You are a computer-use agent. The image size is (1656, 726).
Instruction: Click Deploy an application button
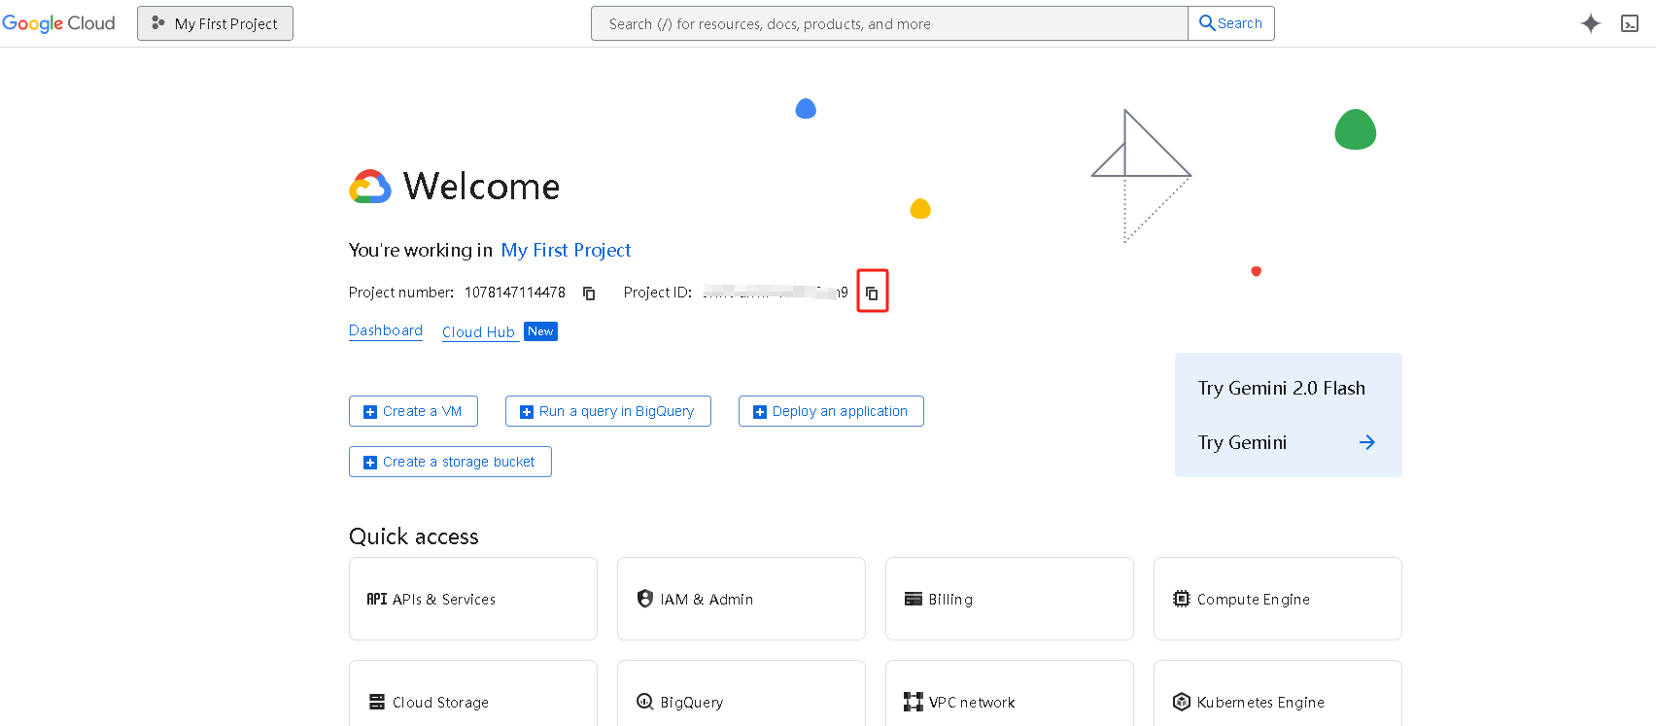[831, 411]
